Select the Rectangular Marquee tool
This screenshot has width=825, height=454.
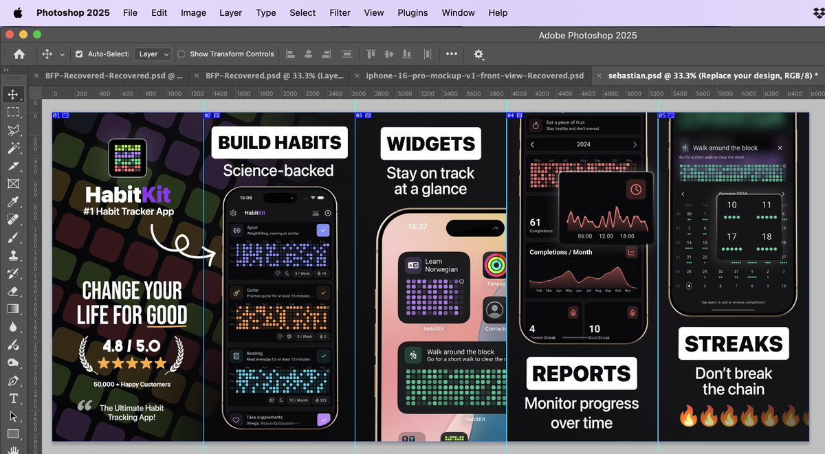13,112
